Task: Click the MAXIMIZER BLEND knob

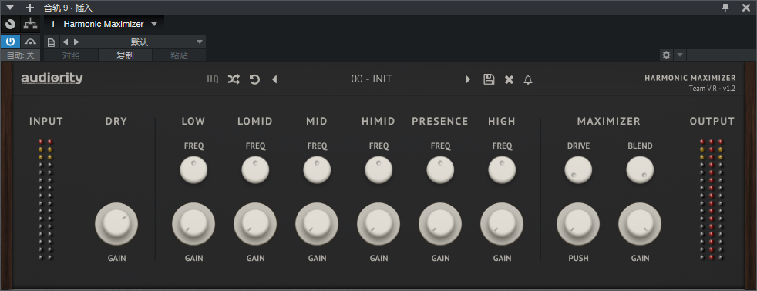Action: point(640,170)
